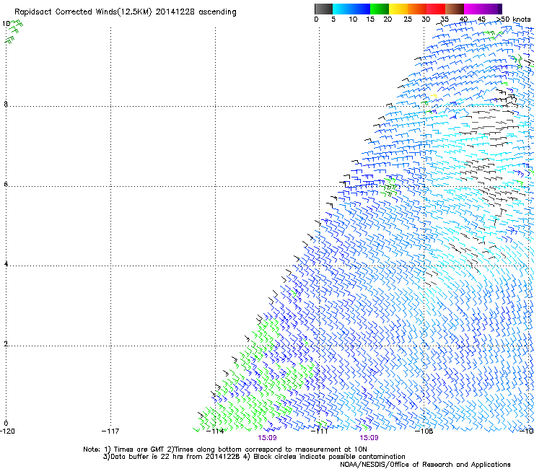Click the longitude label '-120'
The image size is (534, 469).
click(x=7, y=431)
